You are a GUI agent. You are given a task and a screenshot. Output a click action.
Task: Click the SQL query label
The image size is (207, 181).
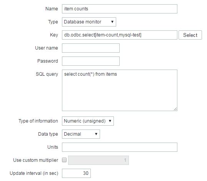coord(47,74)
